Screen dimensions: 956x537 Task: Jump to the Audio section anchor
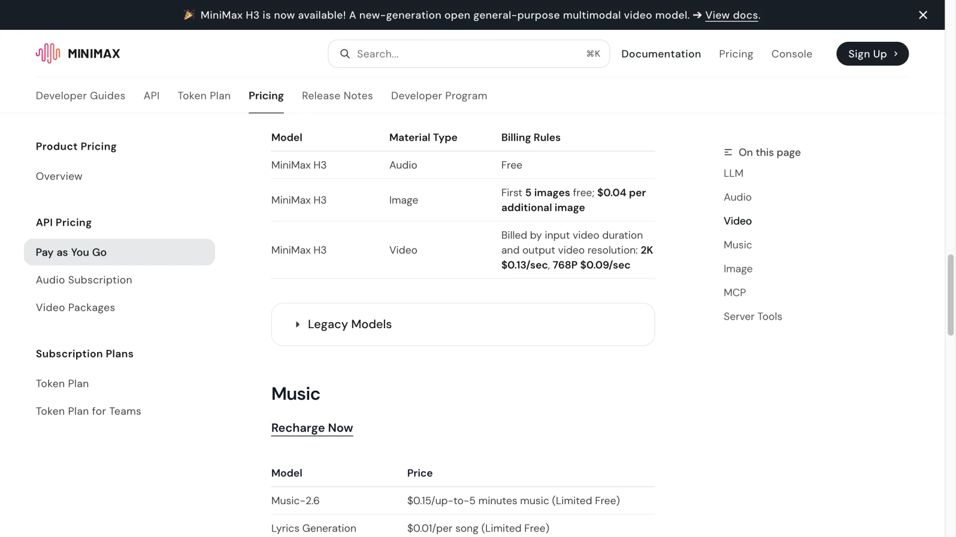737,197
